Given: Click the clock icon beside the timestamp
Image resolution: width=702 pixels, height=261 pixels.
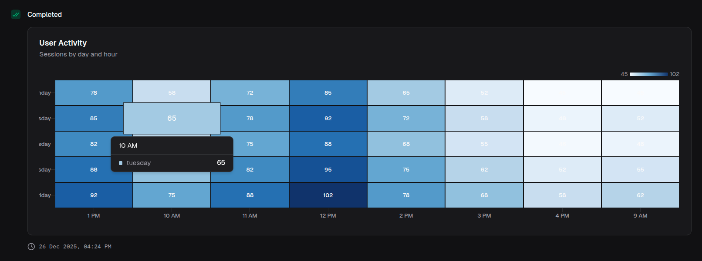Looking at the screenshot, I should (x=31, y=247).
